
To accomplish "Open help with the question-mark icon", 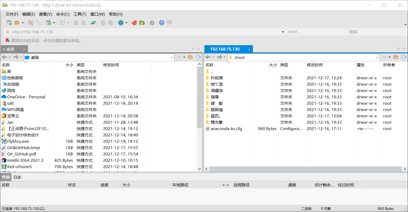I will coord(162,23).
